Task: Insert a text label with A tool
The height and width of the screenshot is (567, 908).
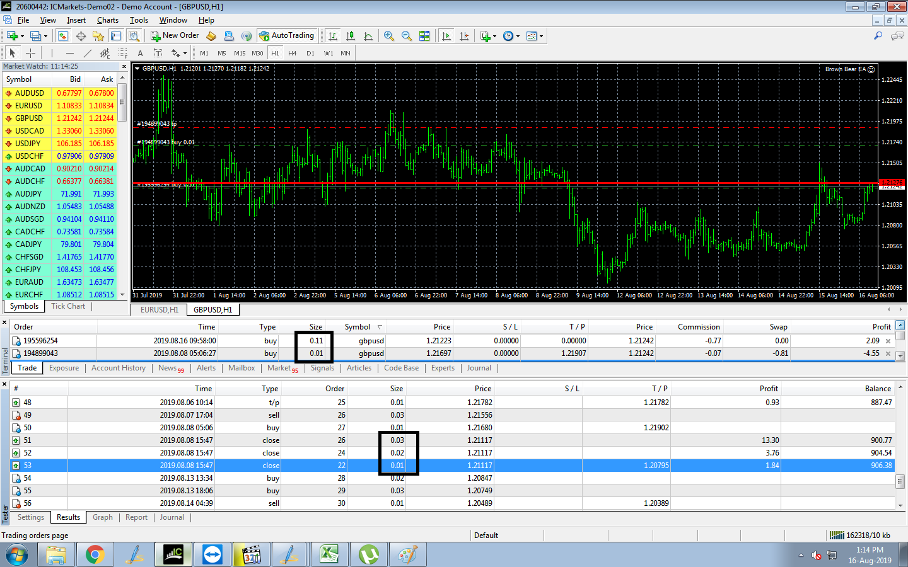Action: pyautogui.click(x=140, y=53)
